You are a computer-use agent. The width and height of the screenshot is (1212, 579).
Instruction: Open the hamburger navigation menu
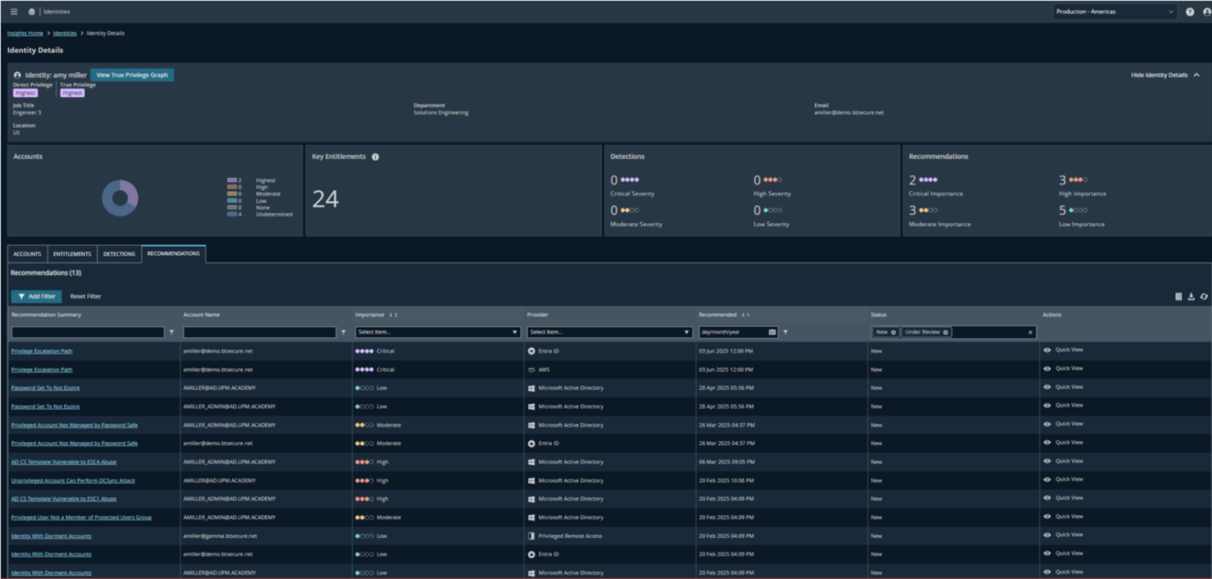(x=14, y=11)
